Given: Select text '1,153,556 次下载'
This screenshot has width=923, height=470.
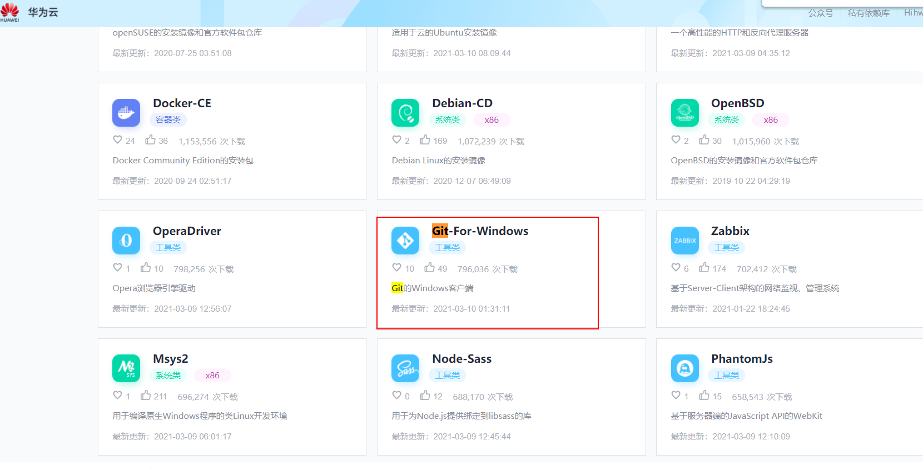Looking at the screenshot, I should [212, 142].
